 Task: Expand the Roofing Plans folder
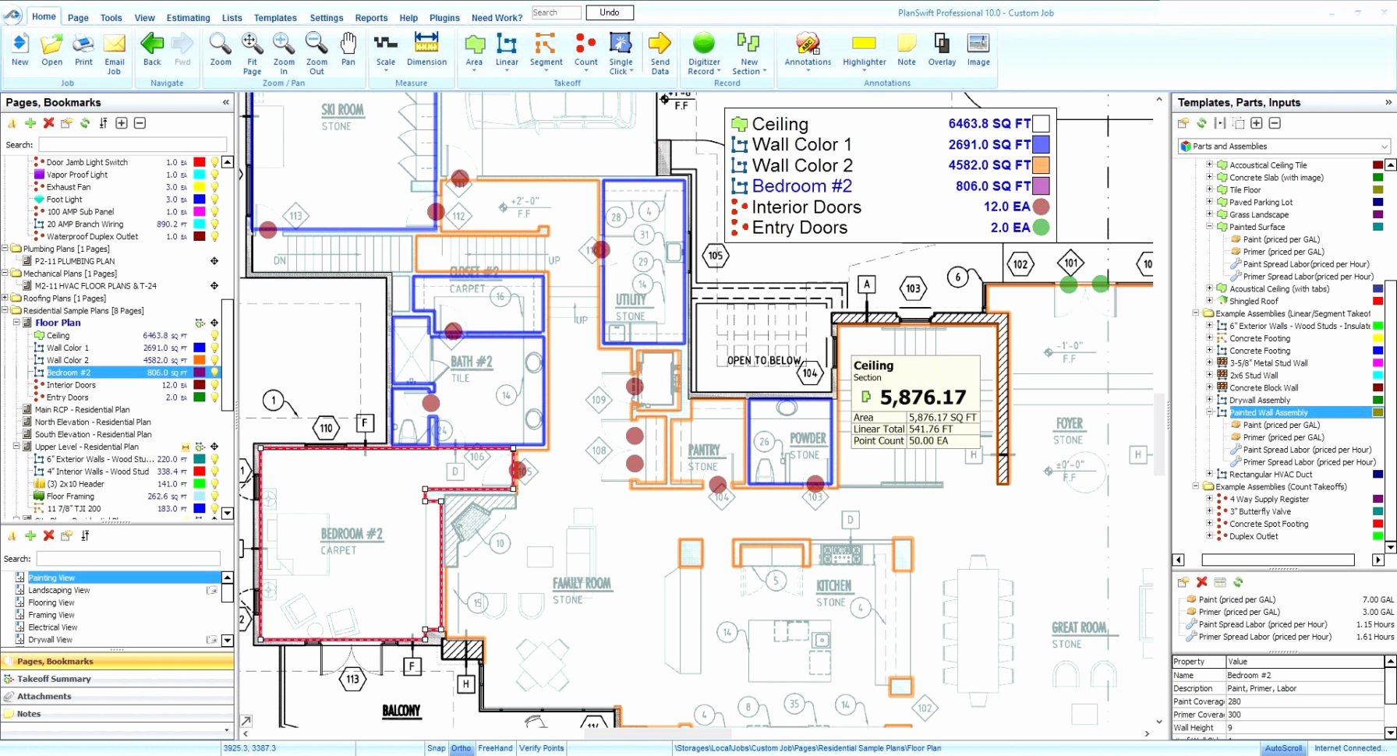[x=5, y=299]
